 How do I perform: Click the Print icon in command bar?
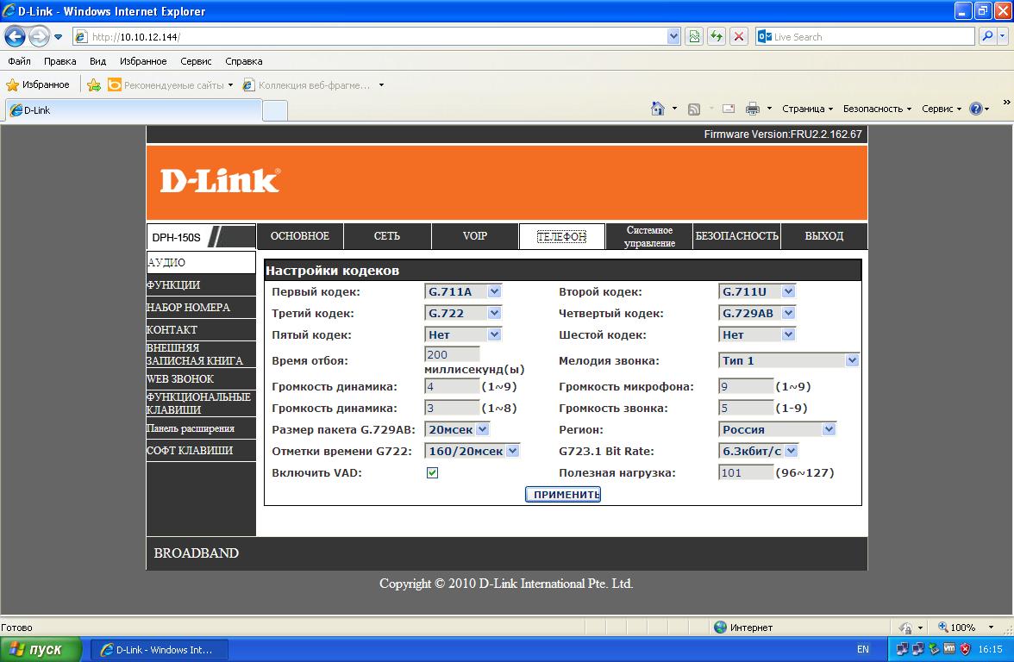(752, 109)
